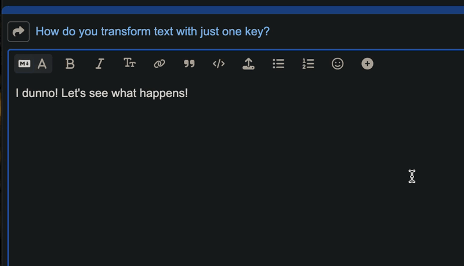The width and height of the screenshot is (464, 266).
Task: Click the reply arrow button beside the topic title
Action: pyautogui.click(x=19, y=31)
